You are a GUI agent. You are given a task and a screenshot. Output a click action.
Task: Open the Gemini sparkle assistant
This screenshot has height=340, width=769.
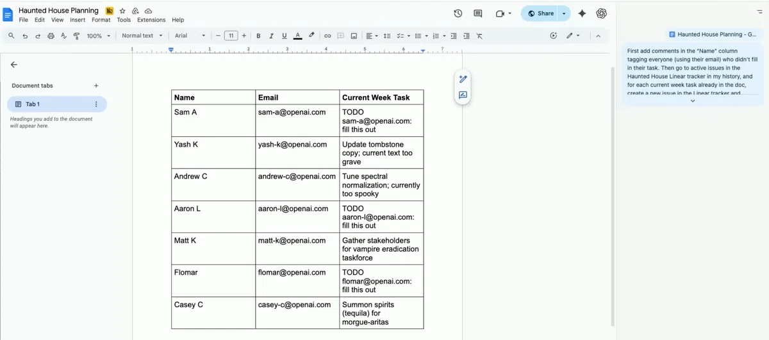click(x=582, y=13)
